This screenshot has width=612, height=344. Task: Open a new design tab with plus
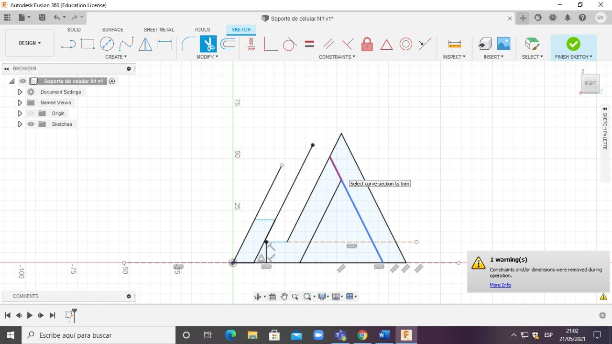click(523, 18)
